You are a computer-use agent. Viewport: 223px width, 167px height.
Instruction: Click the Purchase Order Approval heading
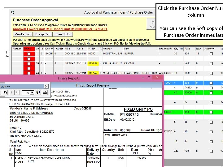(x=35, y=20)
